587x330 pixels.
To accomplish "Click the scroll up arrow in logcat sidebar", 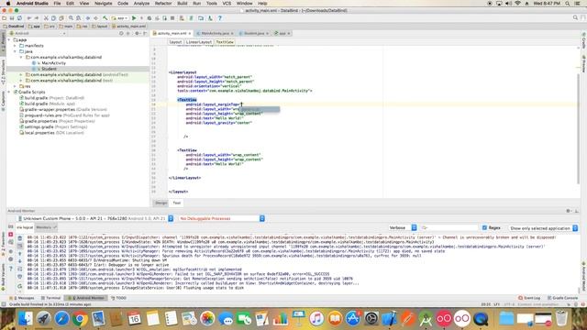I will point(20,254).
